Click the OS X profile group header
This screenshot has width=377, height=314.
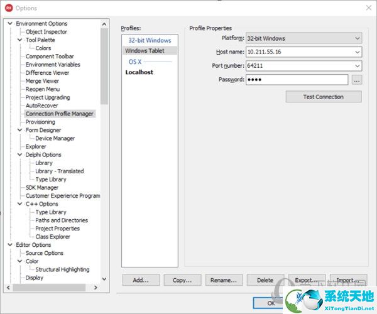(x=134, y=62)
